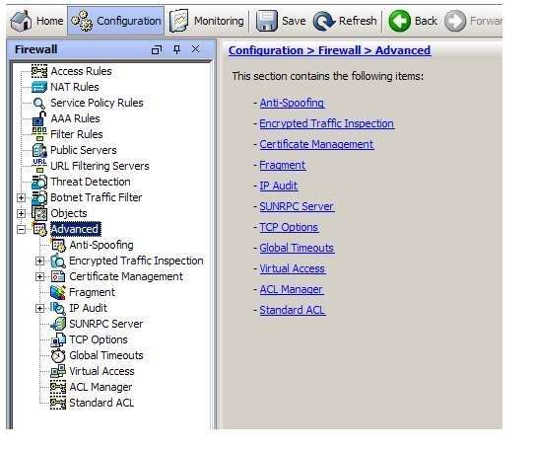
Task: Select Access Rules in Firewall tree
Action: (x=81, y=71)
